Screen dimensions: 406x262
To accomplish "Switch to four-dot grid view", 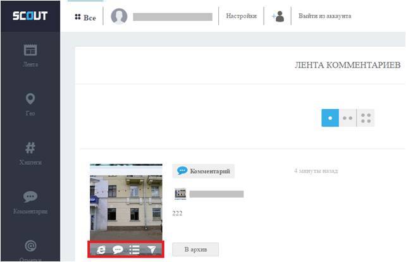I will click(x=366, y=118).
